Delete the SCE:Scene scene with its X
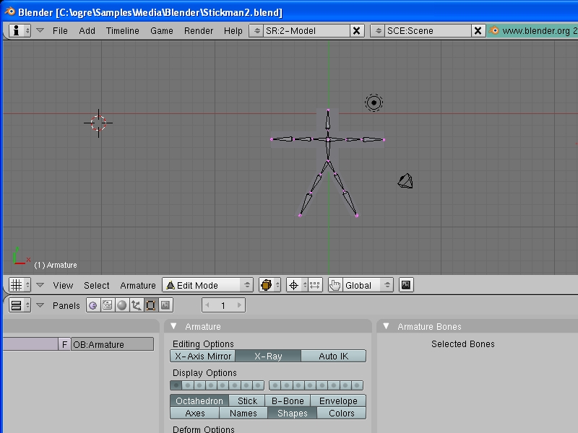Image resolution: width=578 pixels, height=433 pixels. [478, 30]
